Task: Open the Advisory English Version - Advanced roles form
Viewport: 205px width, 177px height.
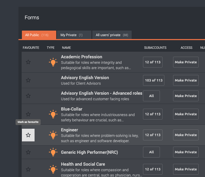Action: pos(101,93)
